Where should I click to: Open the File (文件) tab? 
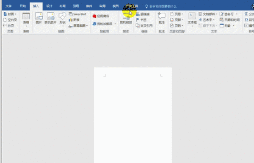pos(8,6)
